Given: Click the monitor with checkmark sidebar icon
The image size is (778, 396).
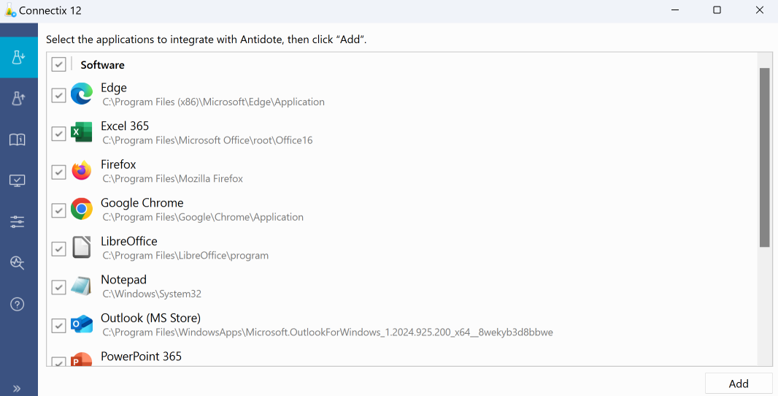Looking at the screenshot, I should tap(18, 180).
